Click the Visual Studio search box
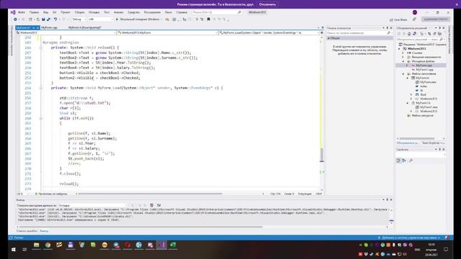Screen dimensions: 461x259 click(217, 12)
